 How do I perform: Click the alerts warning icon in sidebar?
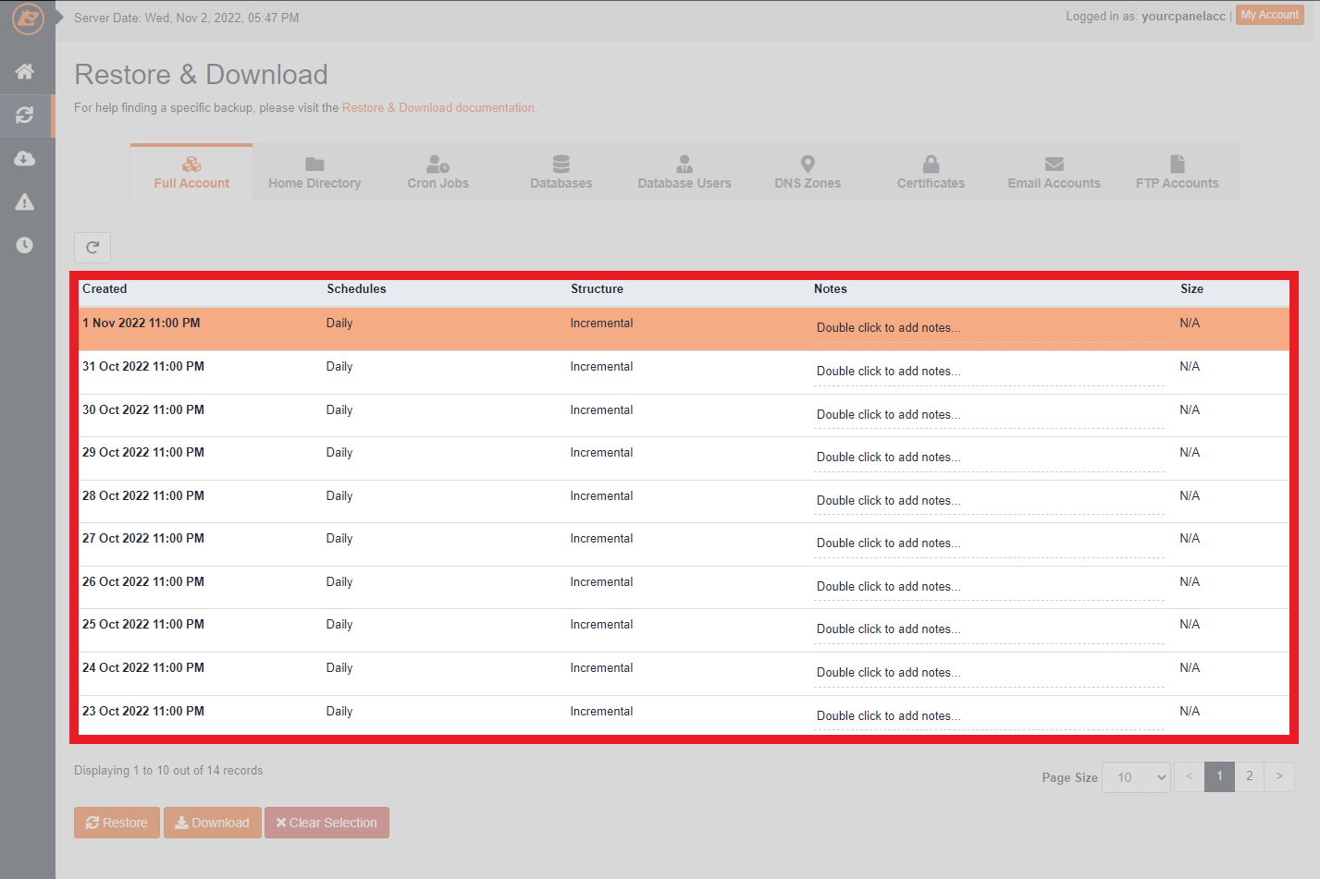point(24,201)
